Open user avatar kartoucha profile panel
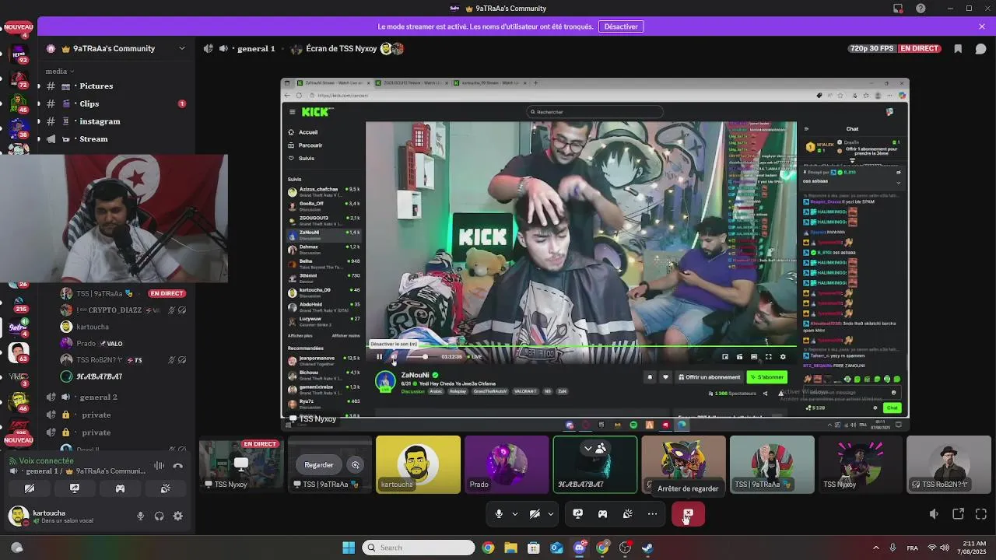The image size is (996, 560). [18, 516]
